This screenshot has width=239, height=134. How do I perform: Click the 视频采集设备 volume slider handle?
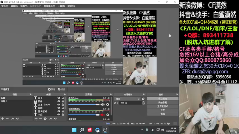click(x=98, y=115)
